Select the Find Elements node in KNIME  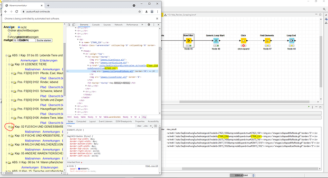267,40
